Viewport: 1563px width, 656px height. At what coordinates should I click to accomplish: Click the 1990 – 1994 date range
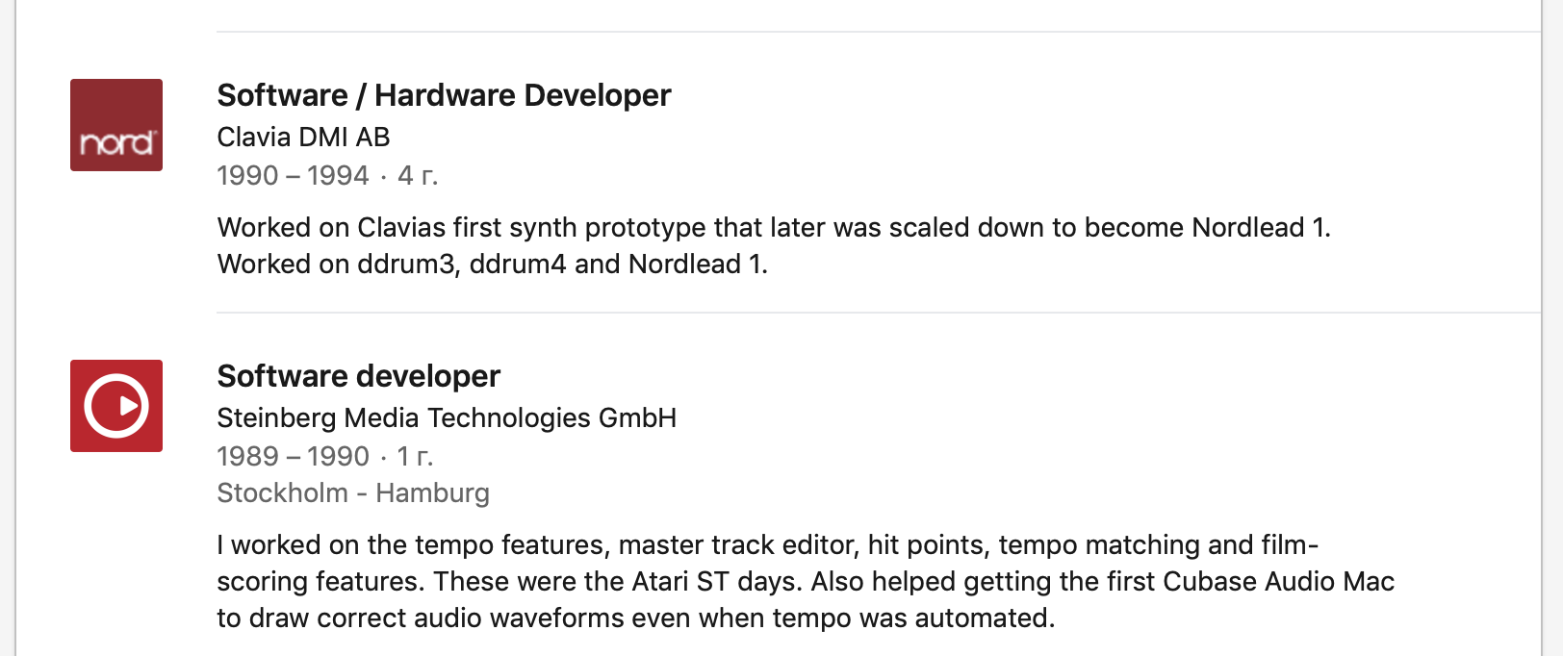point(293,176)
